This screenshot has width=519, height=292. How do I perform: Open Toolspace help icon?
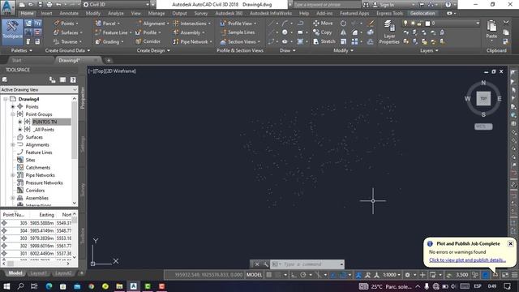coord(73,79)
